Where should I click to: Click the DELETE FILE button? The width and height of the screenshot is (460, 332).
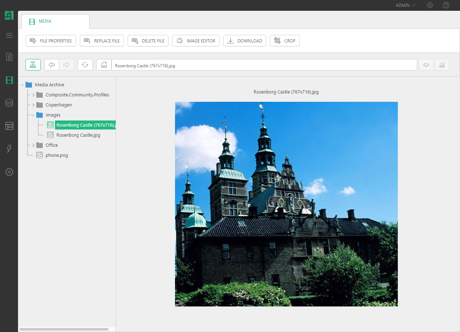148,41
